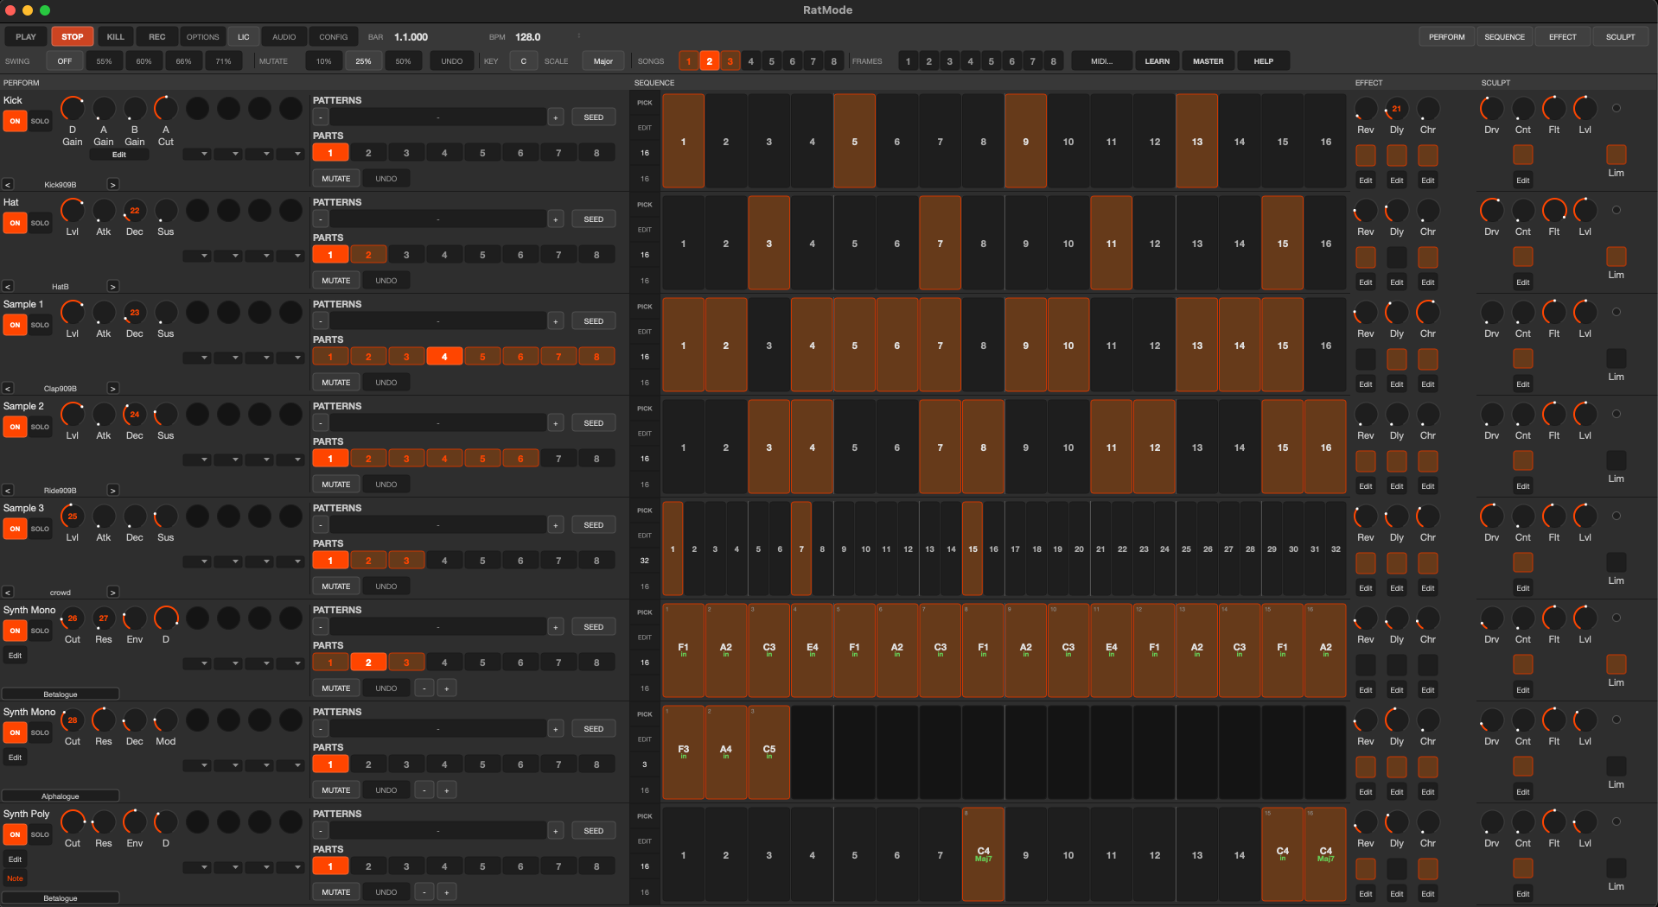Image resolution: width=1658 pixels, height=907 pixels.
Task: Switch to the SCULPT view
Action: tap(1621, 37)
